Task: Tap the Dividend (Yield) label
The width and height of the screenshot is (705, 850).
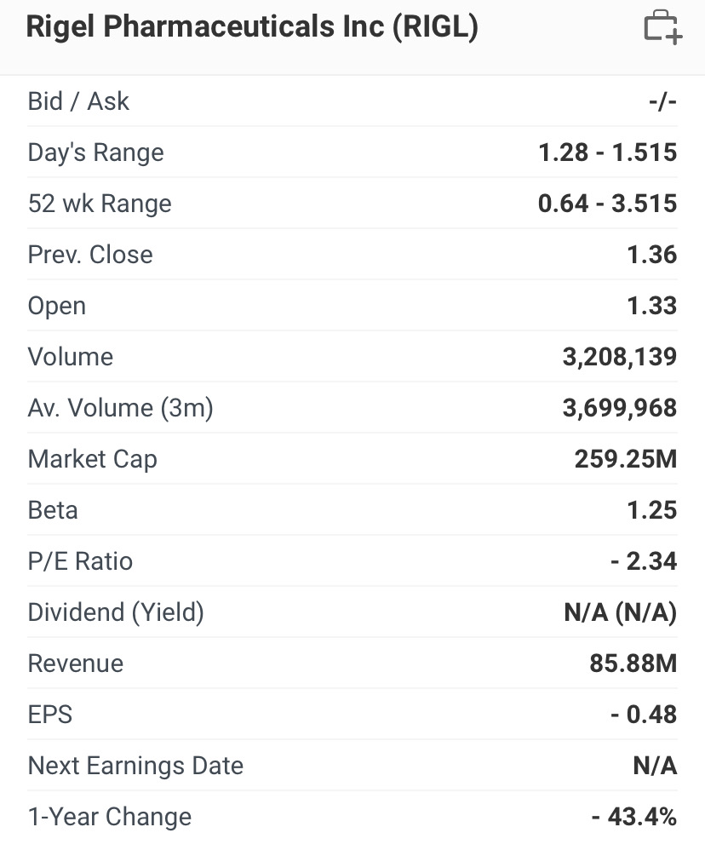Action: click(116, 612)
